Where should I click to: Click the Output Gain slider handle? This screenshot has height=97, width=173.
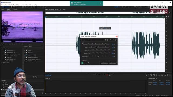99,57
